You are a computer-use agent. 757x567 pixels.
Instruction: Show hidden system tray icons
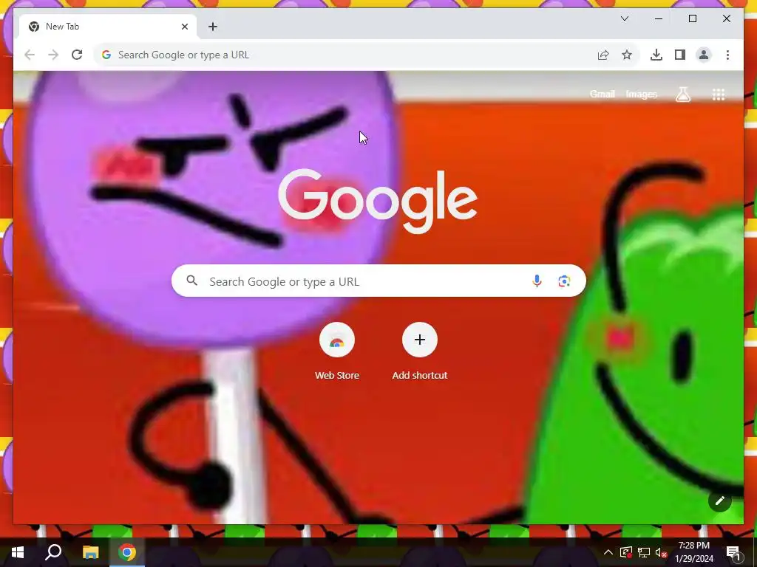608,552
